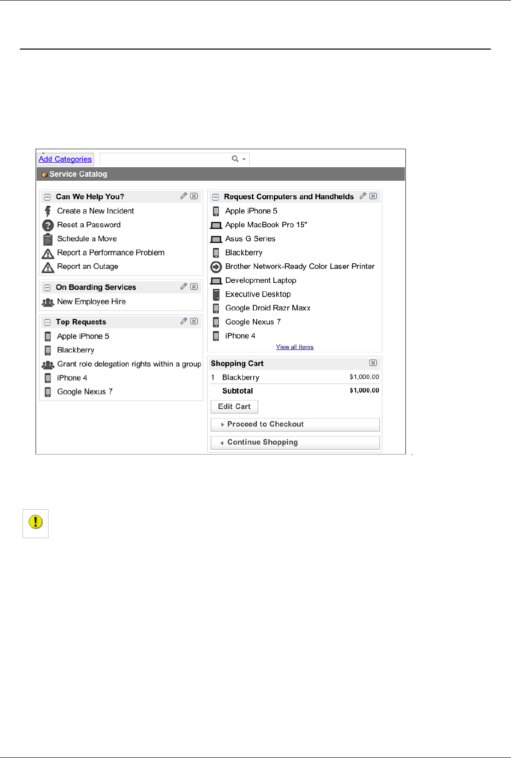Screen dimensions: 511x758
Task: Select Blackberry under Request Computers and Handhelds
Action: click(244, 253)
